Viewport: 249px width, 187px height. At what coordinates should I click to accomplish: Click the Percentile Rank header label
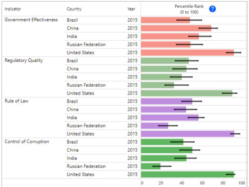[189, 9]
